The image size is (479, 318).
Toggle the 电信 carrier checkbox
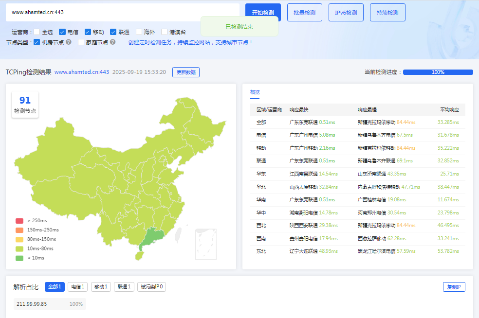click(62, 32)
